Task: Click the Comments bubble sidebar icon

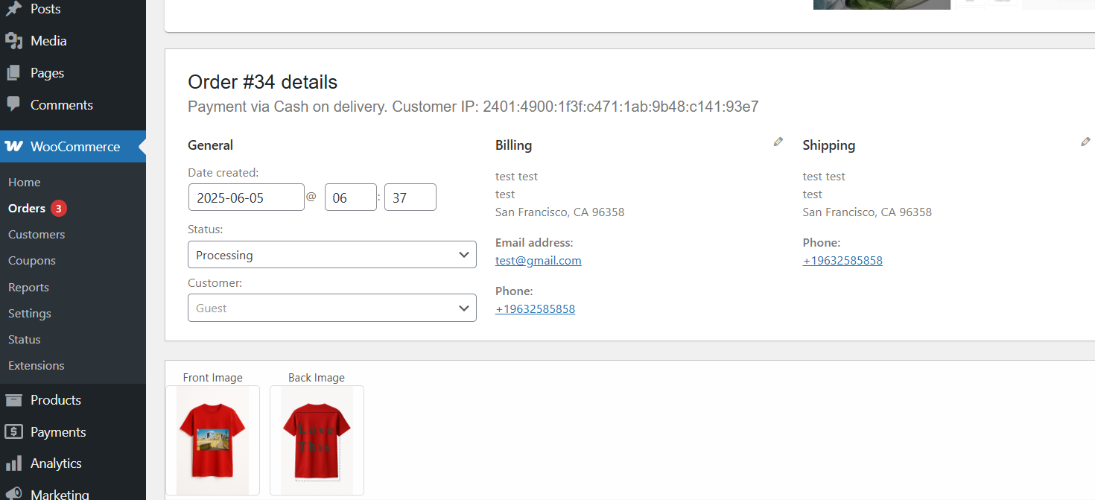Action: coord(13,105)
